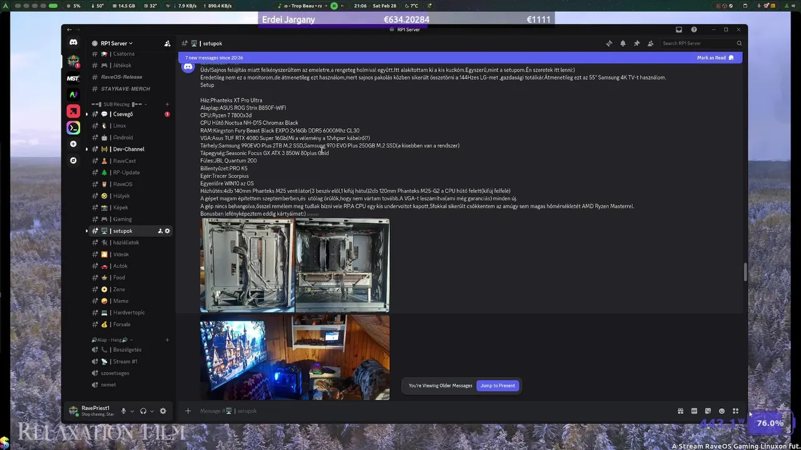Screen dimensions: 801x450
Task: Open the PC interior cooler photo
Action: (x=342, y=265)
